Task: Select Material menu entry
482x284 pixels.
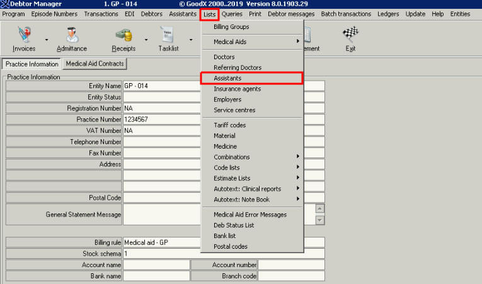Action: pyautogui.click(x=252, y=136)
